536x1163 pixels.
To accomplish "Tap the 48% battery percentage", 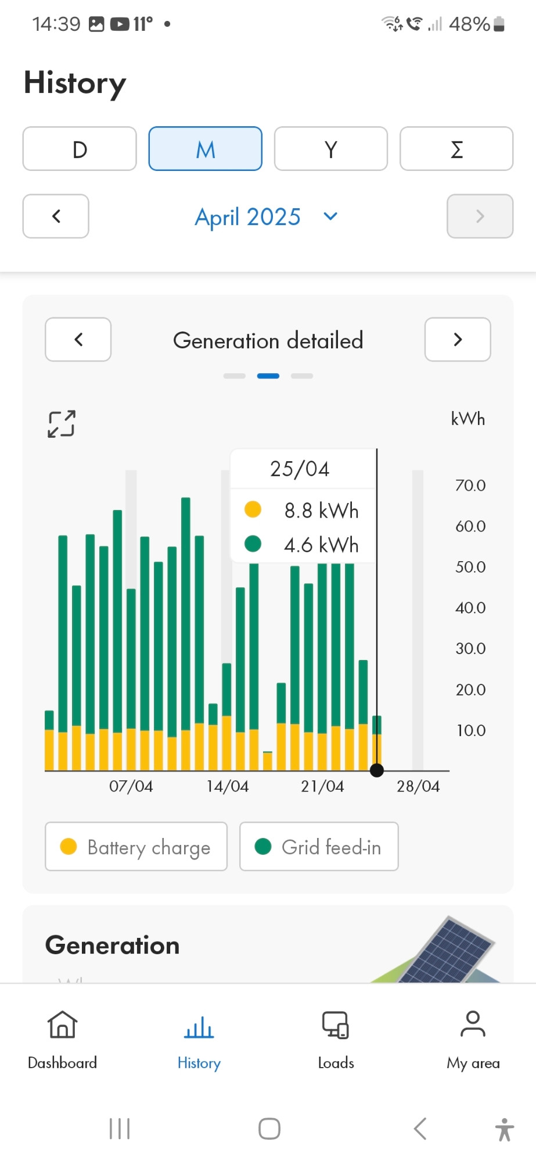I will tap(469, 24).
